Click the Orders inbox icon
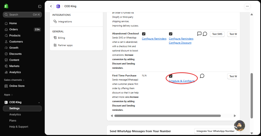Viewport: 261px width, 136px height. (6, 30)
